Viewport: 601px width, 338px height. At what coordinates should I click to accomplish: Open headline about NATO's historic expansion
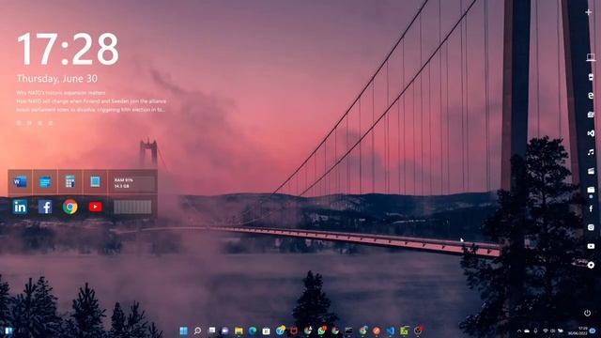tap(60, 93)
